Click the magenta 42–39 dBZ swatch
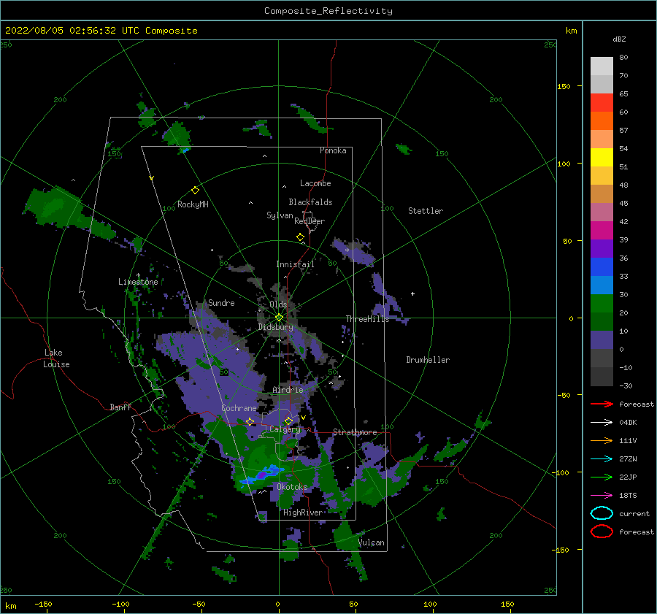 click(x=602, y=231)
